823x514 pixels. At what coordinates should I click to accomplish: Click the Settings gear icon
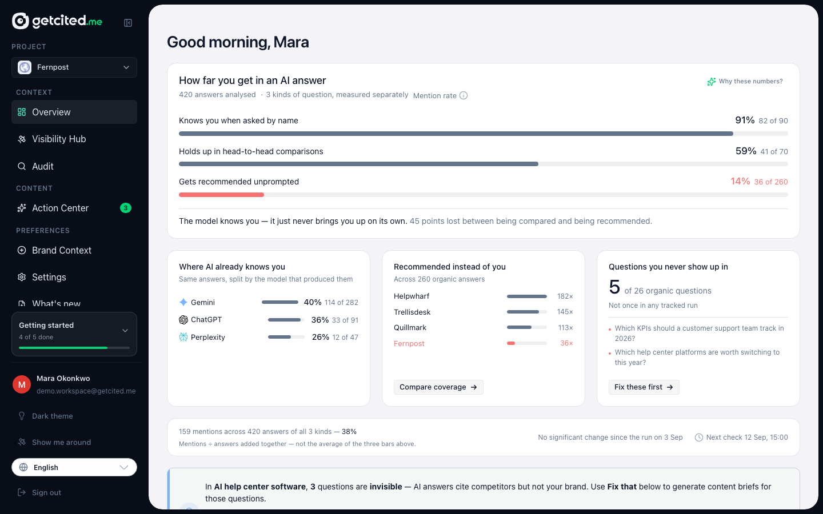[22, 277]
